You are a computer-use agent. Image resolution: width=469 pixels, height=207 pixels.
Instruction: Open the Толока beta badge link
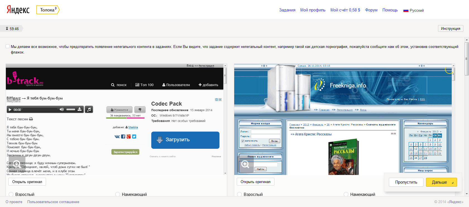[x=48, y=10]
